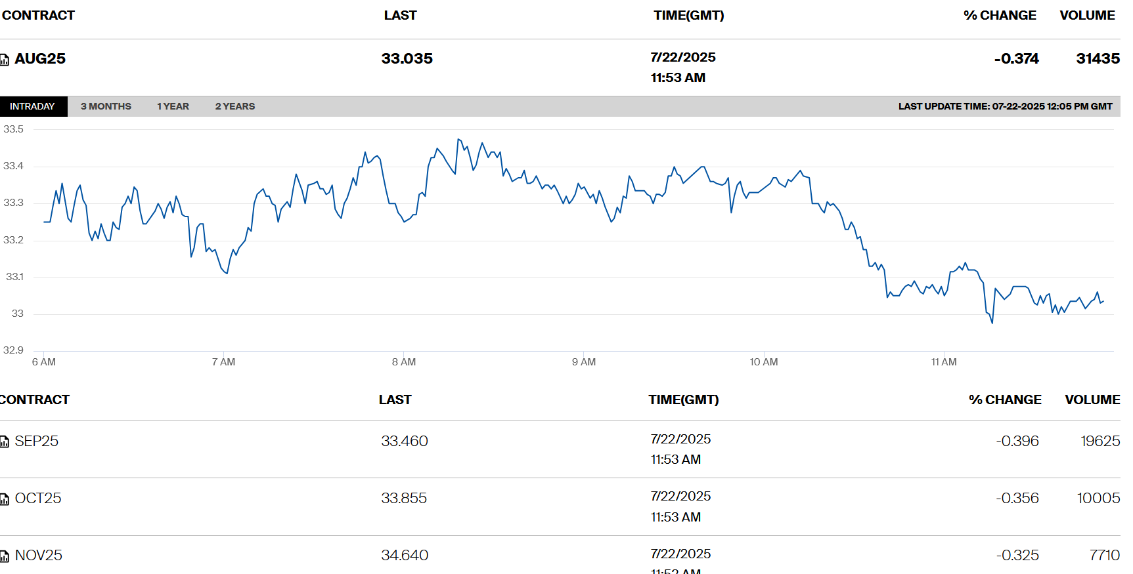Select the chart icon next to NOV25
The height and width of the screenshot is (574, 1133).
pos(4,556)
